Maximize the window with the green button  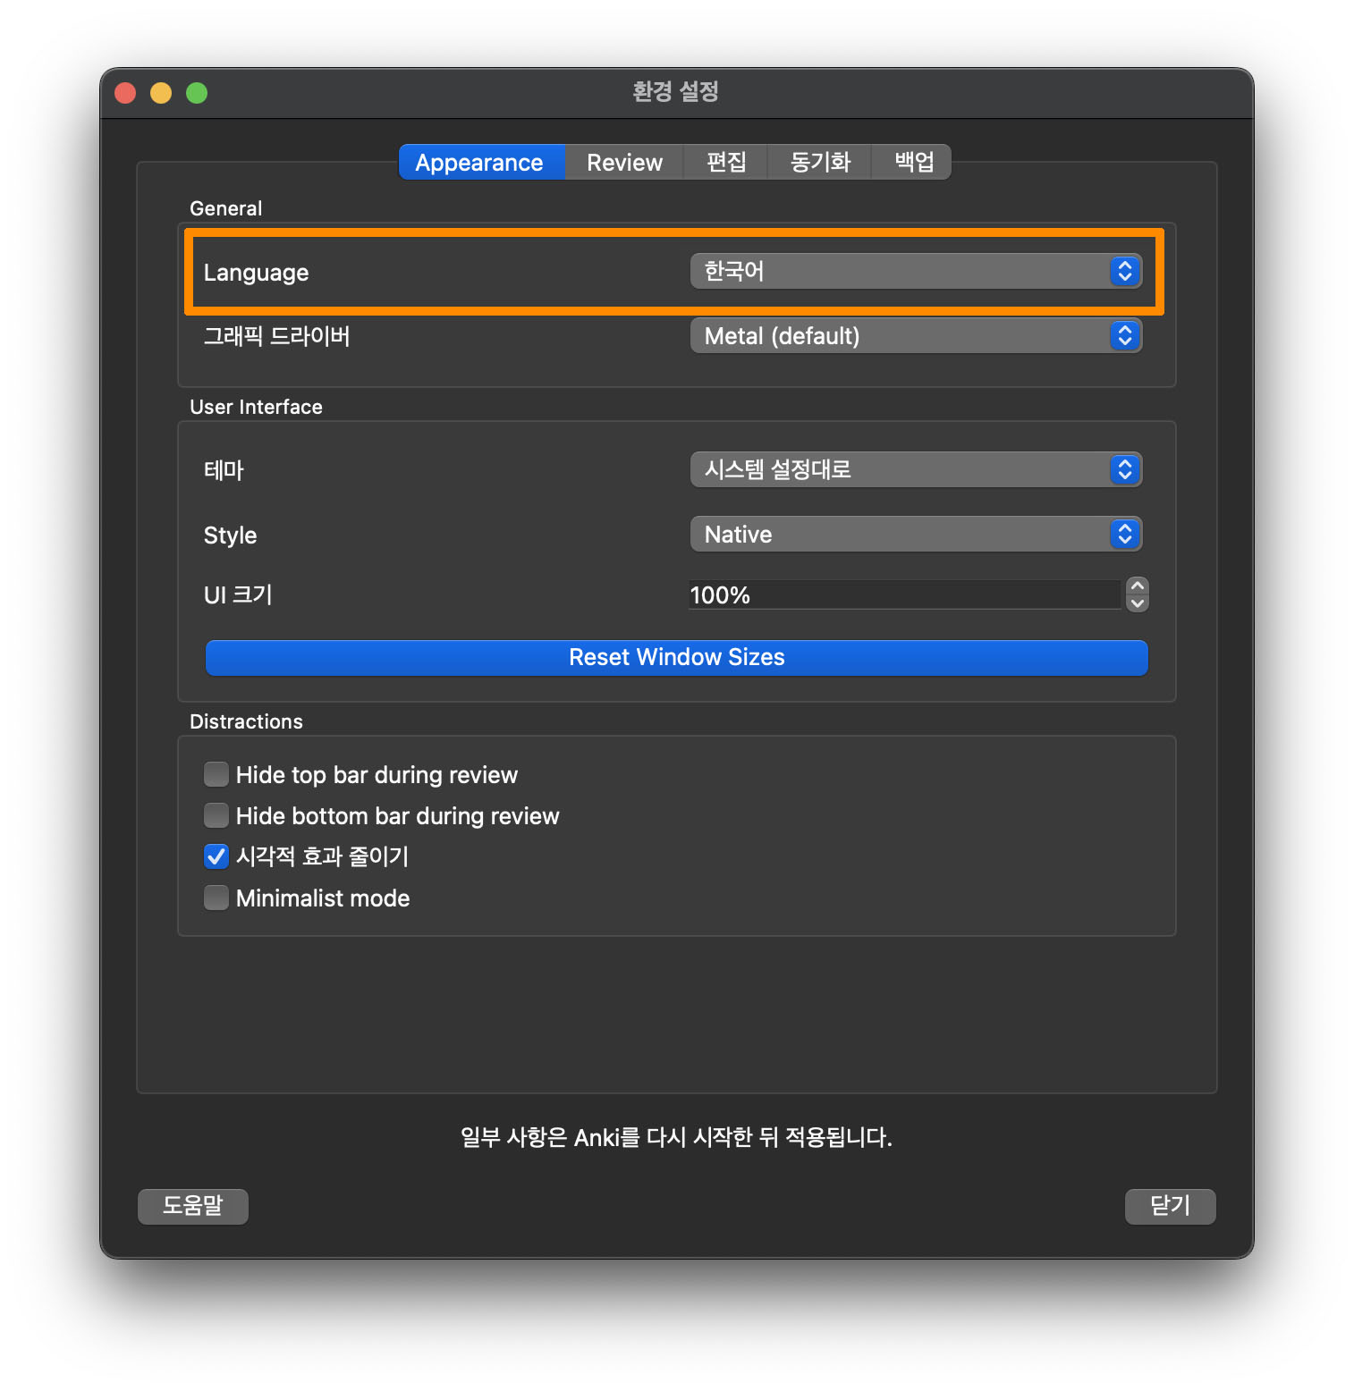click(197, 93)
